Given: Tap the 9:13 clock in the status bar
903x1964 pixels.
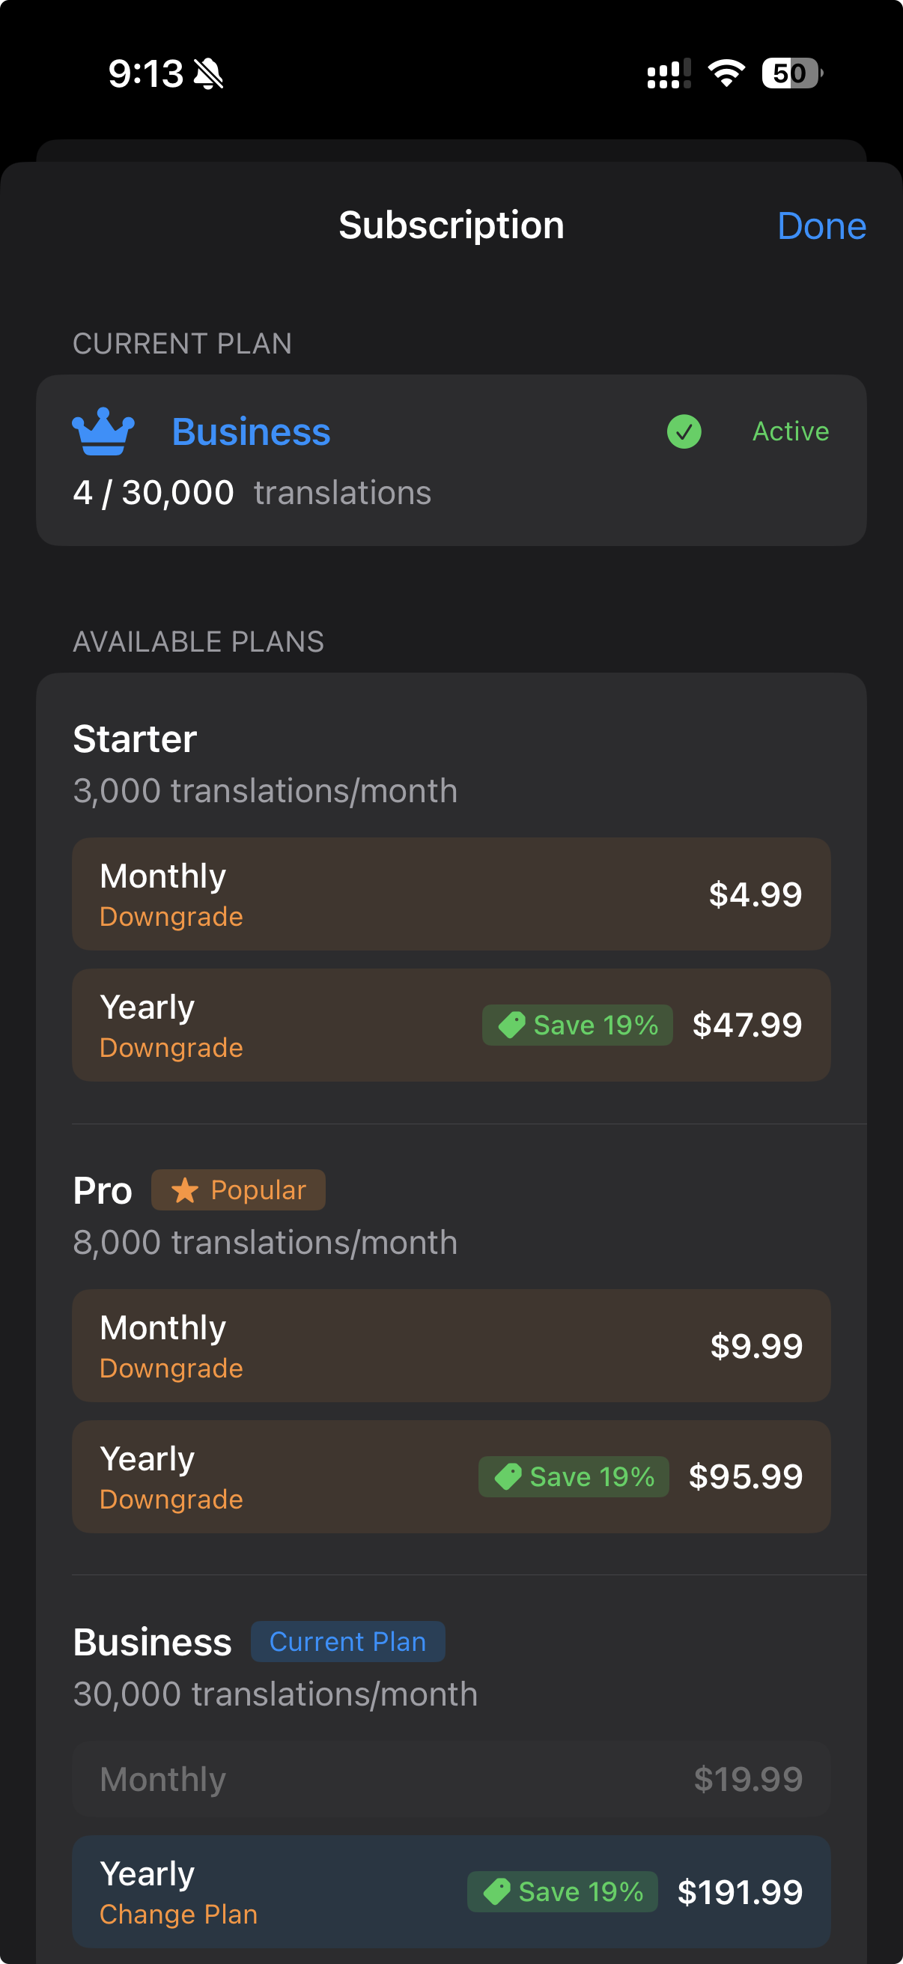Looking at the screenshot, I should click(x=148, y=73).
